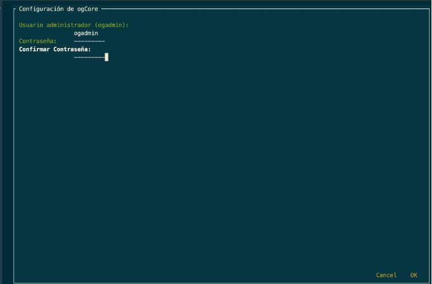Screen dimensions: 432x284
Task: Click '(ogadmin)' in the username label
Action: (110, 25)
